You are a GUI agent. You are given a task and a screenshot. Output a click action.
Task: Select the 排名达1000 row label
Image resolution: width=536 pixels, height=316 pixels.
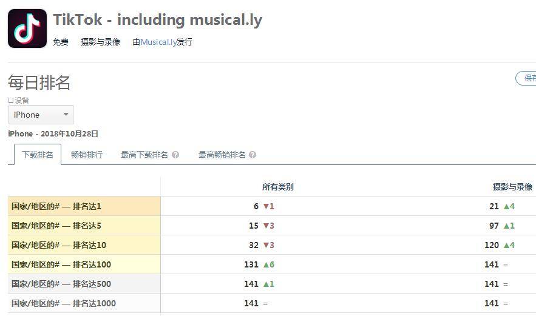[x=64, y=303]
